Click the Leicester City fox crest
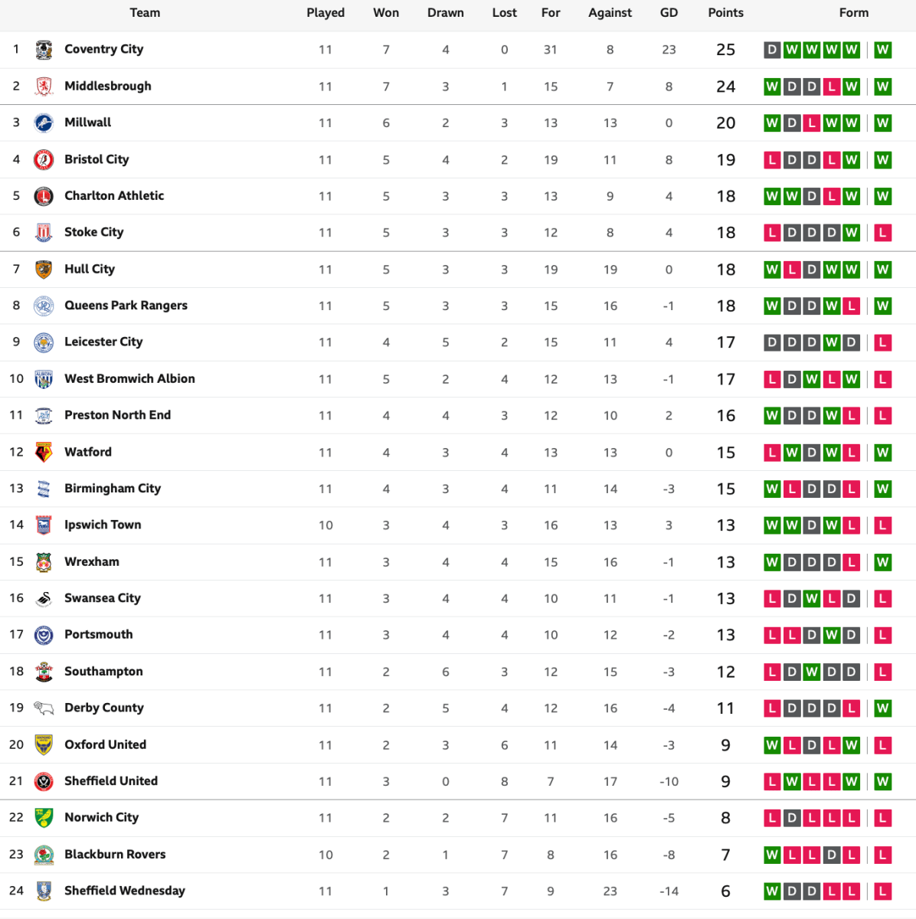916x919 pixels. coord(44,342)
